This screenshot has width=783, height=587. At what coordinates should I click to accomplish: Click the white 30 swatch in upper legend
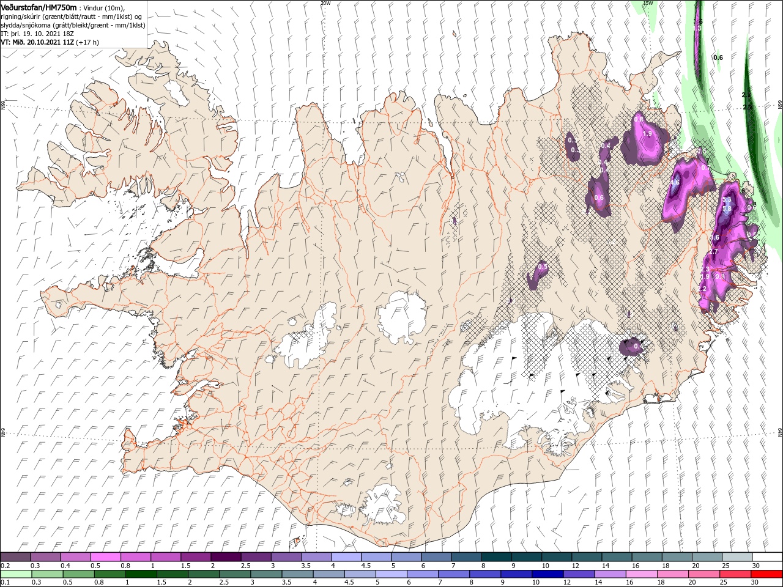tap(766, 557)
